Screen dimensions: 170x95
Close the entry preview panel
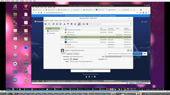[x=131, y=50]
